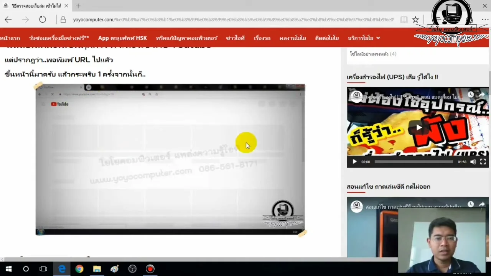Open the ข่าวไอที menu item
Image resolution: width=491 pixels, height=276 pixels.
235,38
